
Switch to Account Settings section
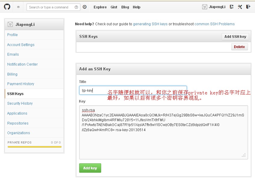point(21,45)
